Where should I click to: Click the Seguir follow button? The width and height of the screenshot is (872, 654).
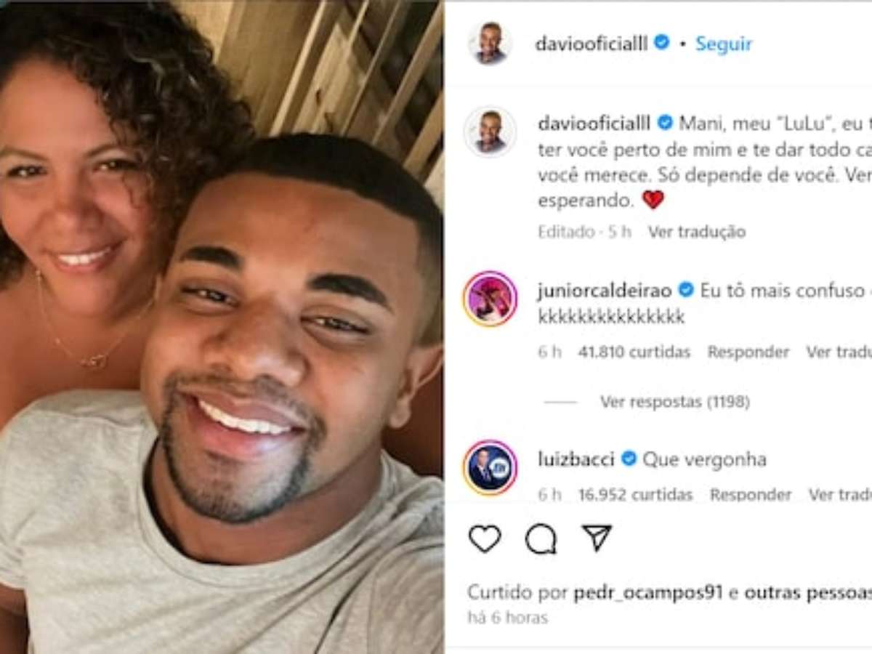coord(724,44)
